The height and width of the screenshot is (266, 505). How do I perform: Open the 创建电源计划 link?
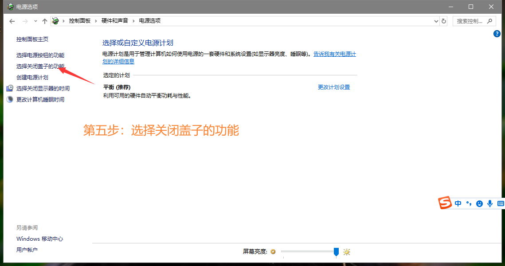tap(32, 77)
